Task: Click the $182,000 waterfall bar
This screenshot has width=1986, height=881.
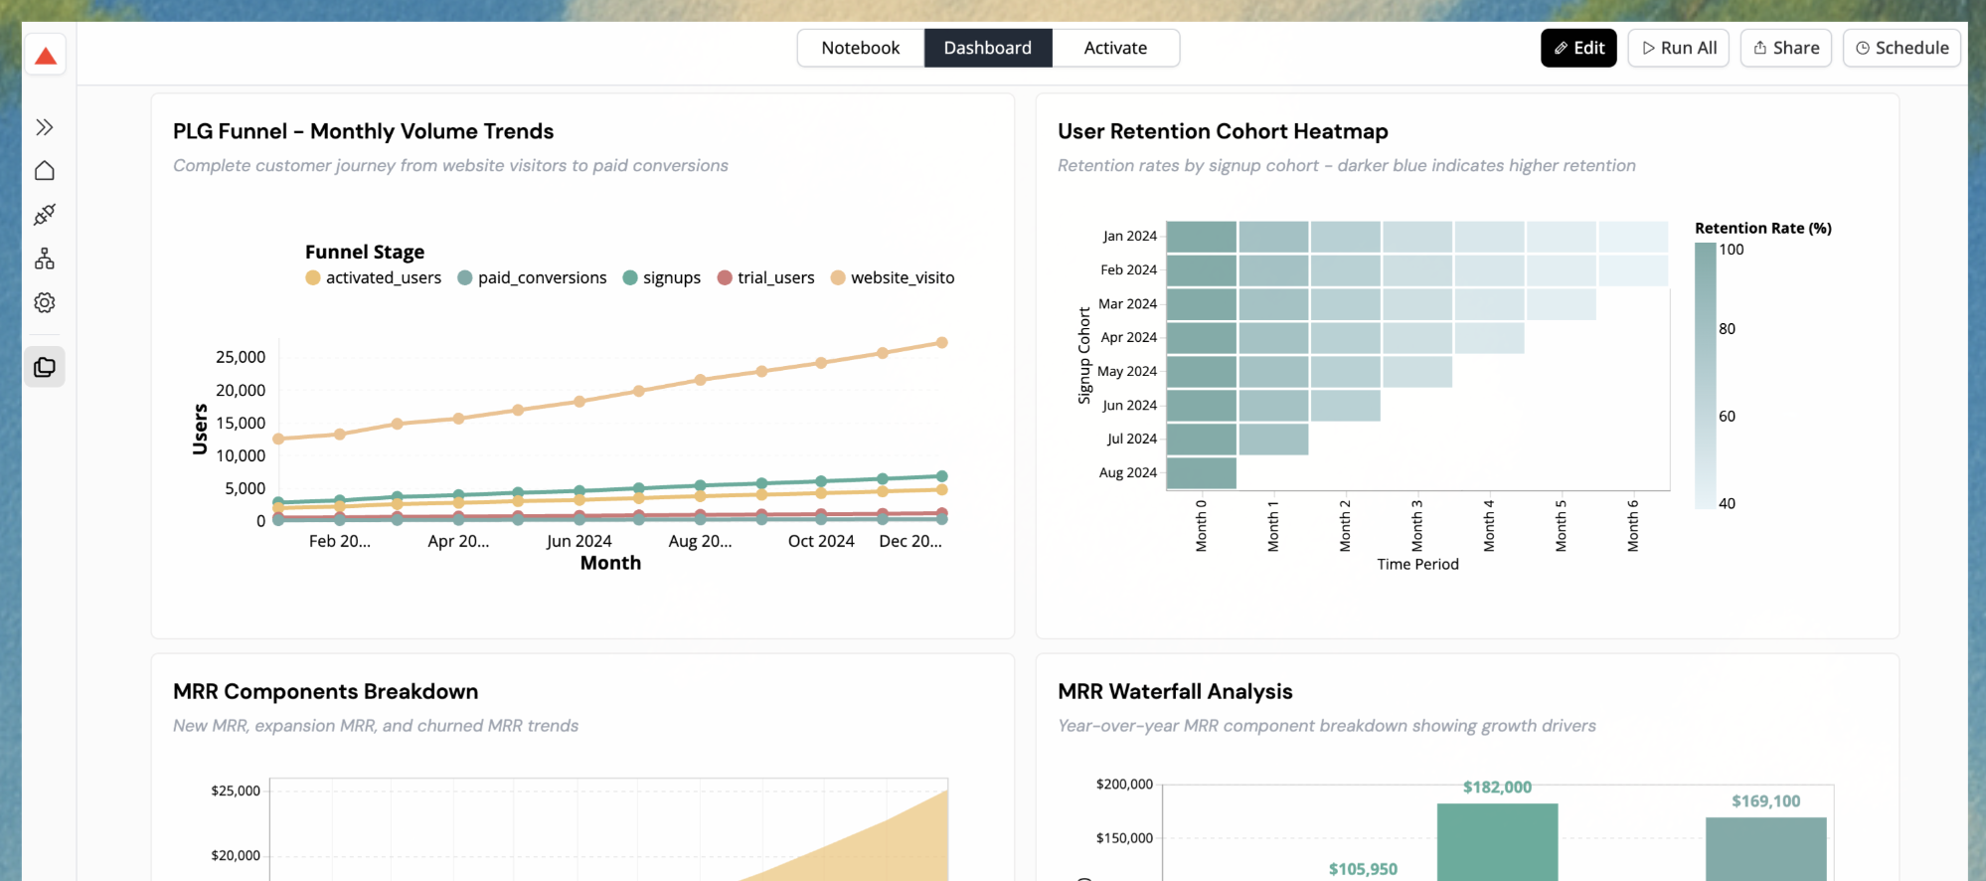Action: tap(1497, 842)
